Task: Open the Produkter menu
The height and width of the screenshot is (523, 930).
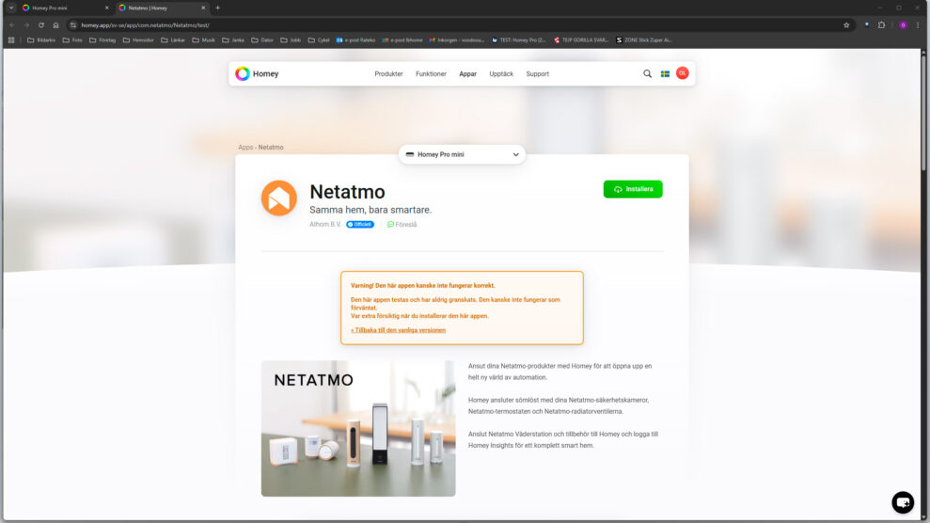Action: point(388,74)
